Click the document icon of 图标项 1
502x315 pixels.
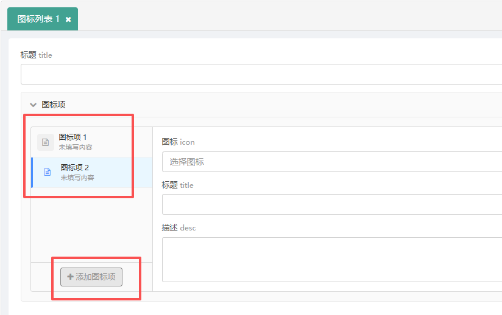coord(46,142)
